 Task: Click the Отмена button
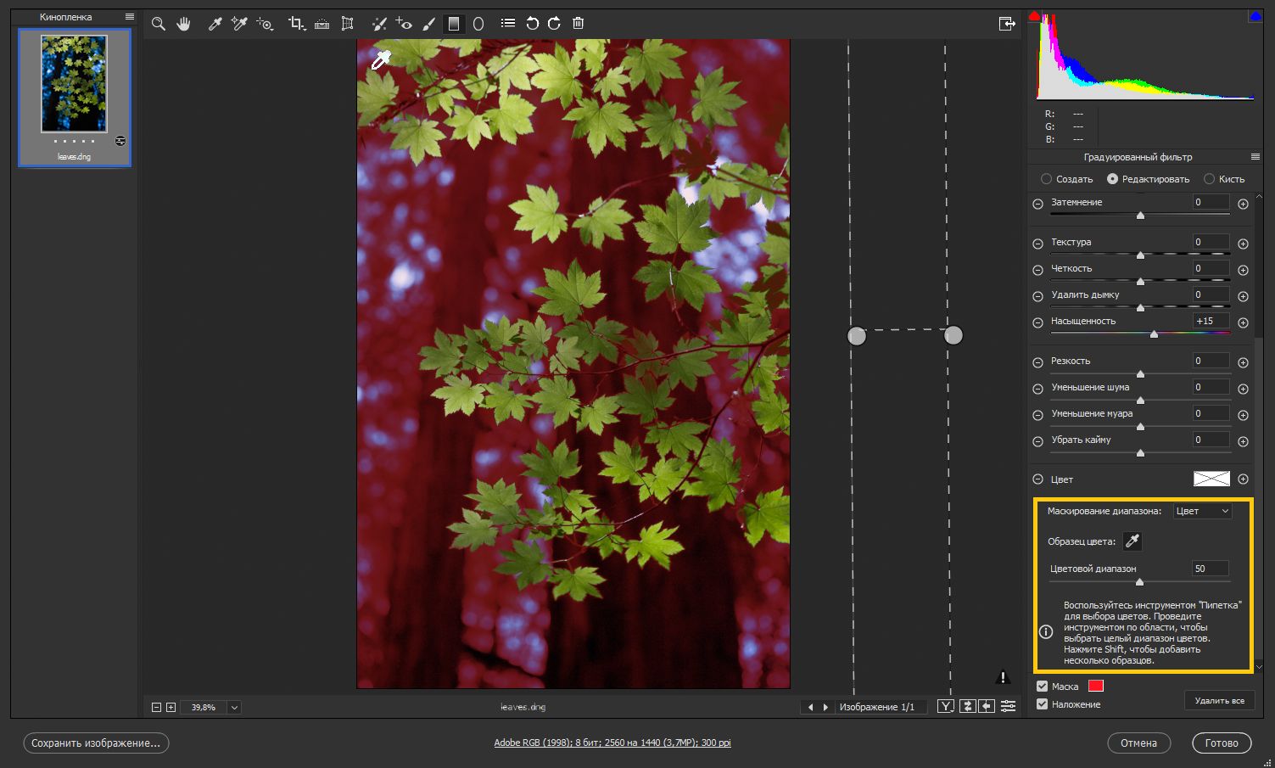[x=1138, y=743]
